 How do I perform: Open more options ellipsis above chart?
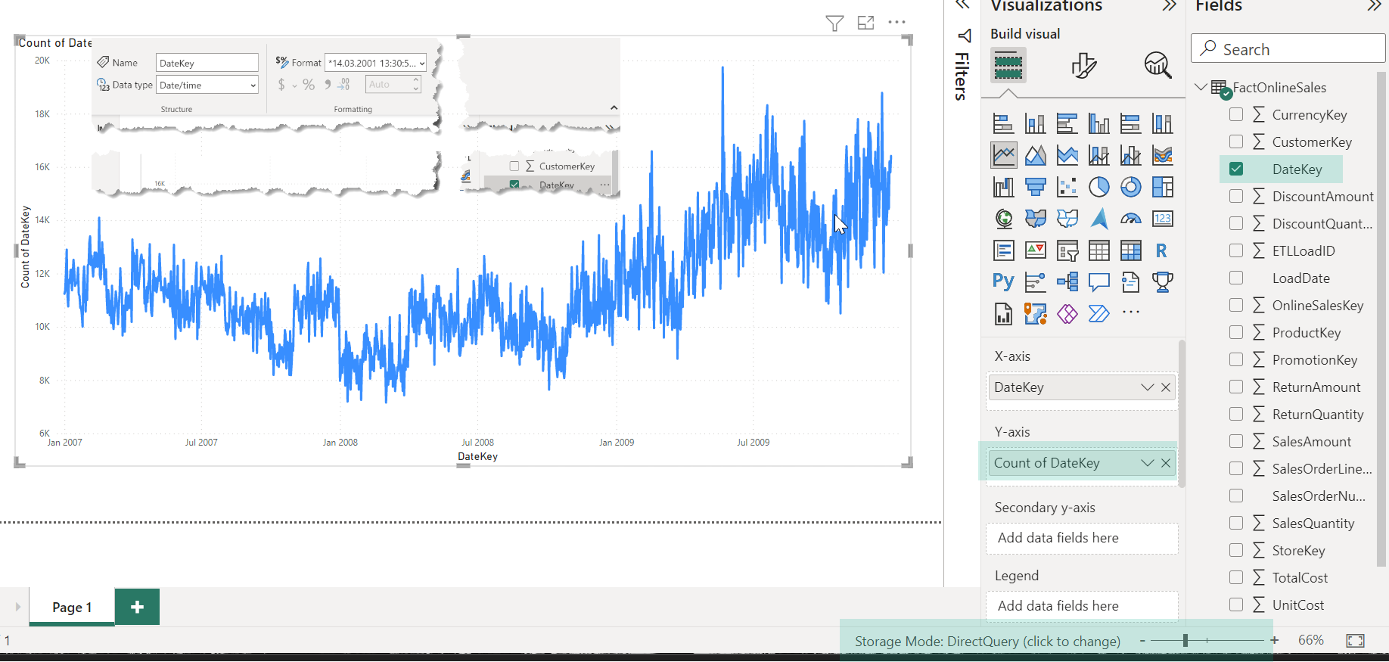(897, 23)
